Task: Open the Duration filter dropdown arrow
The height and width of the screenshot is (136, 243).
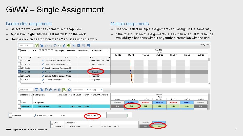Action: (x=77, y=57)
